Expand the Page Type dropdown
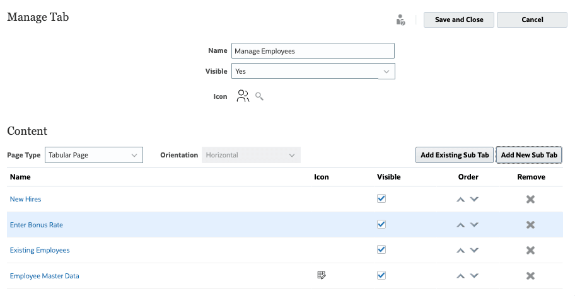 coord(94,155)
